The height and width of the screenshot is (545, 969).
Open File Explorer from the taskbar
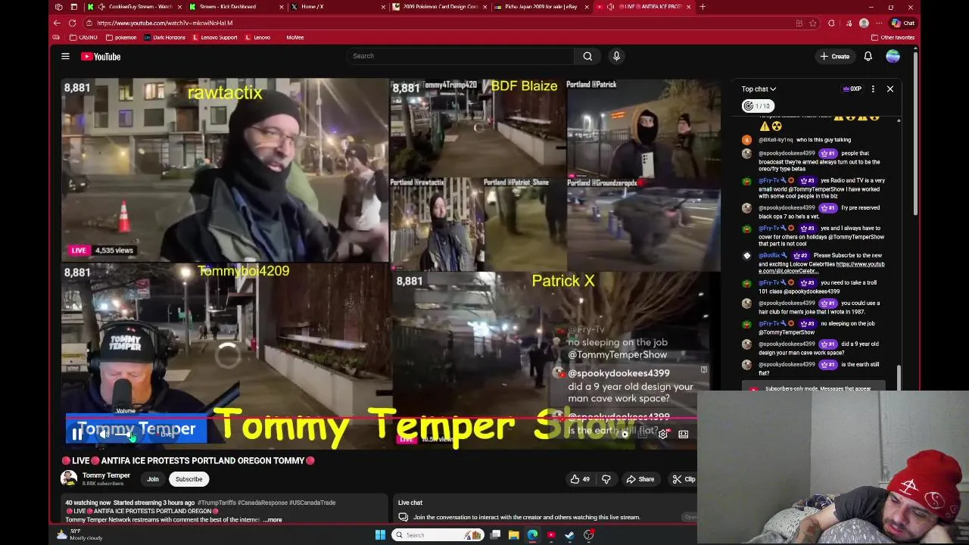[x=513, y=535]
